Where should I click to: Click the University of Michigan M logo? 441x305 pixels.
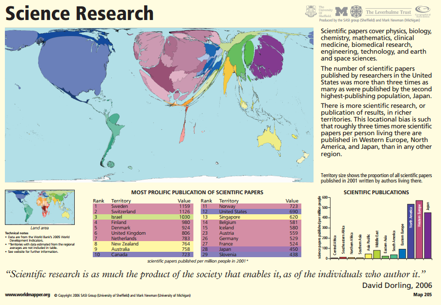[341, 12]
